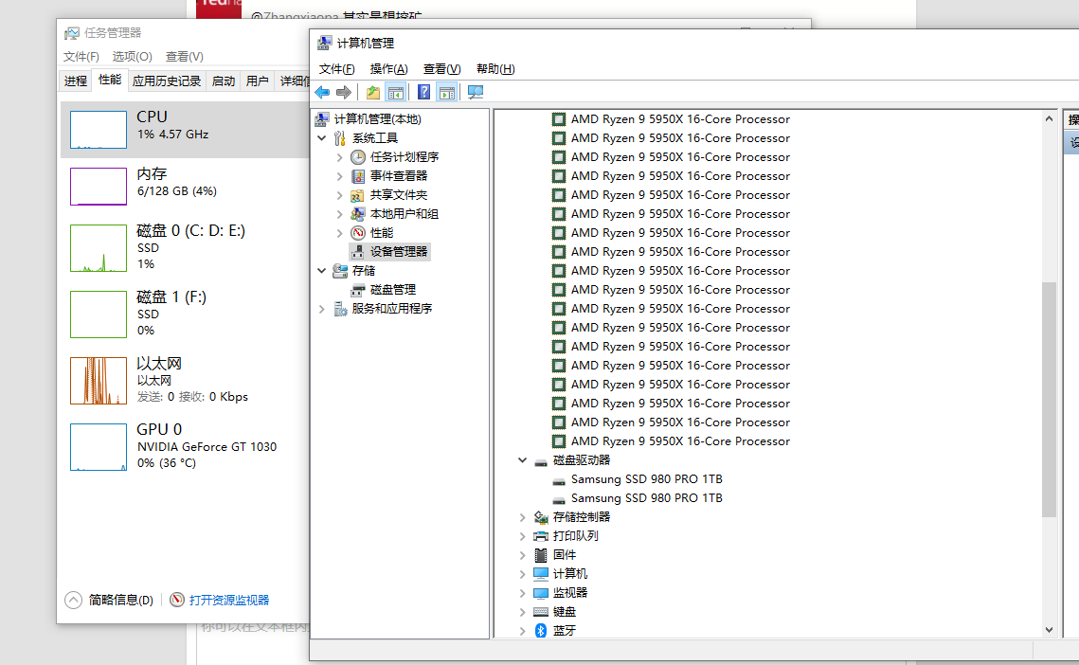The height and width of the screenshot is (665, 1079).
Task: Toggle Show/Hide Action Pane toolbar button
Action: coord(447,92)
